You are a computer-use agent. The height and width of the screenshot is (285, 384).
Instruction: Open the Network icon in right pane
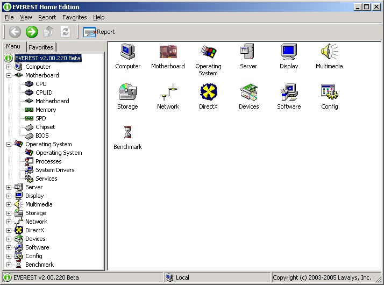(x=168, y=92)
